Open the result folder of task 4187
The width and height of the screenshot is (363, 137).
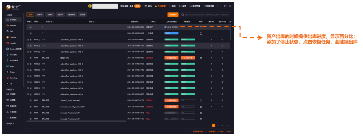click(201, 119)
